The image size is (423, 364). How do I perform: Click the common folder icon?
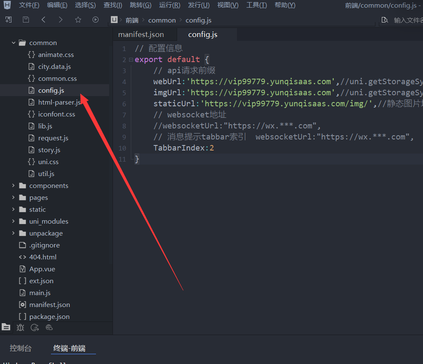tap(23, 43)
